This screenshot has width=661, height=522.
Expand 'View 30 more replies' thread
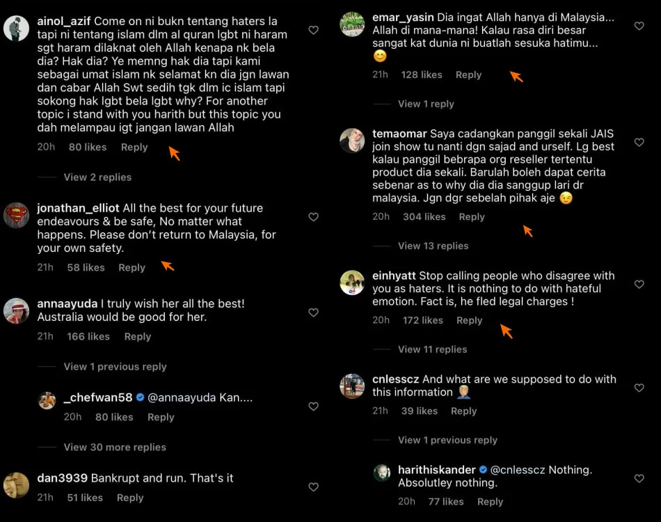click(115, 447)
